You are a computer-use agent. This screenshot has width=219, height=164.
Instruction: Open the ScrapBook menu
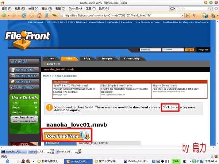coord(76,9)
